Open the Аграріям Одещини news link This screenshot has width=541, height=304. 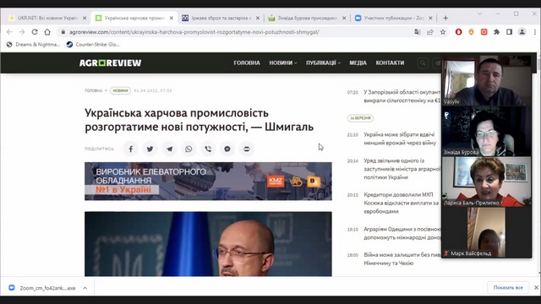[x=402, y=233]
